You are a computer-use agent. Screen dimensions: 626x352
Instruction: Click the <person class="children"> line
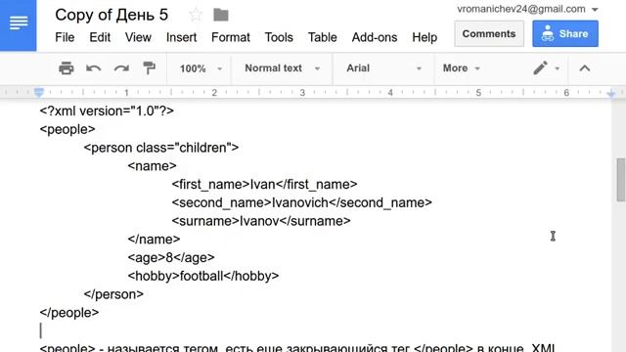[x=161, y=148]
